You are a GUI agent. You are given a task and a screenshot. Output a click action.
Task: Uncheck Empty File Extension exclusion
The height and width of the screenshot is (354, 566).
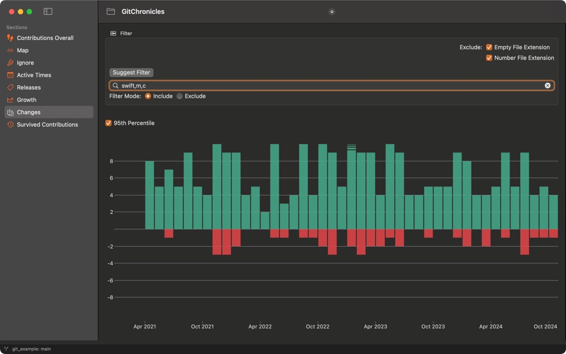[489, 47]
